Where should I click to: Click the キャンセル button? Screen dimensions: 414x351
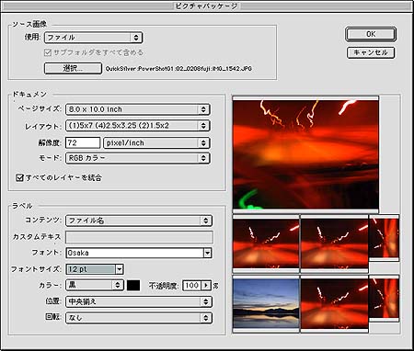tap(371, 52)
